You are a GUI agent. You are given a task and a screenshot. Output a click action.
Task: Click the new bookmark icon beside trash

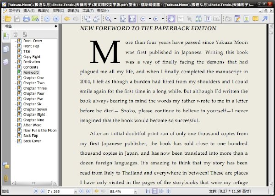pos(25,34)
